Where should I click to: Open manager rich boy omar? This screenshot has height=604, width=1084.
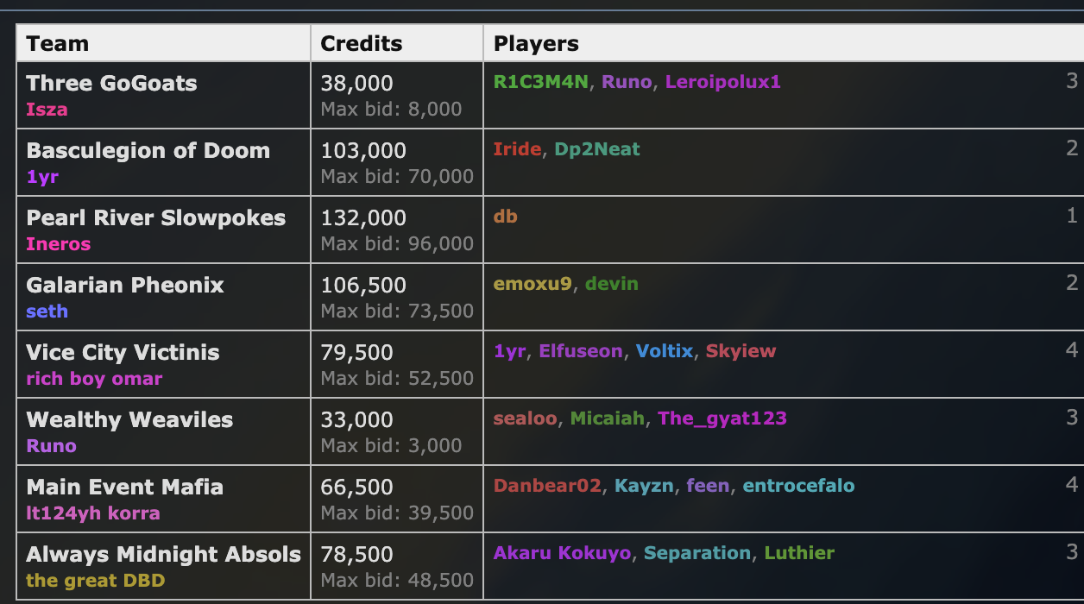pos(94,379)
